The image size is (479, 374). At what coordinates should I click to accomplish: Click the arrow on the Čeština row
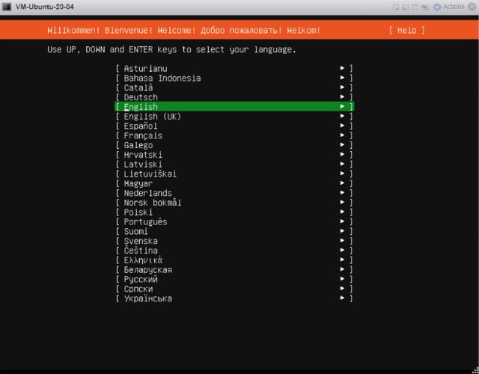tap(343, 251)
